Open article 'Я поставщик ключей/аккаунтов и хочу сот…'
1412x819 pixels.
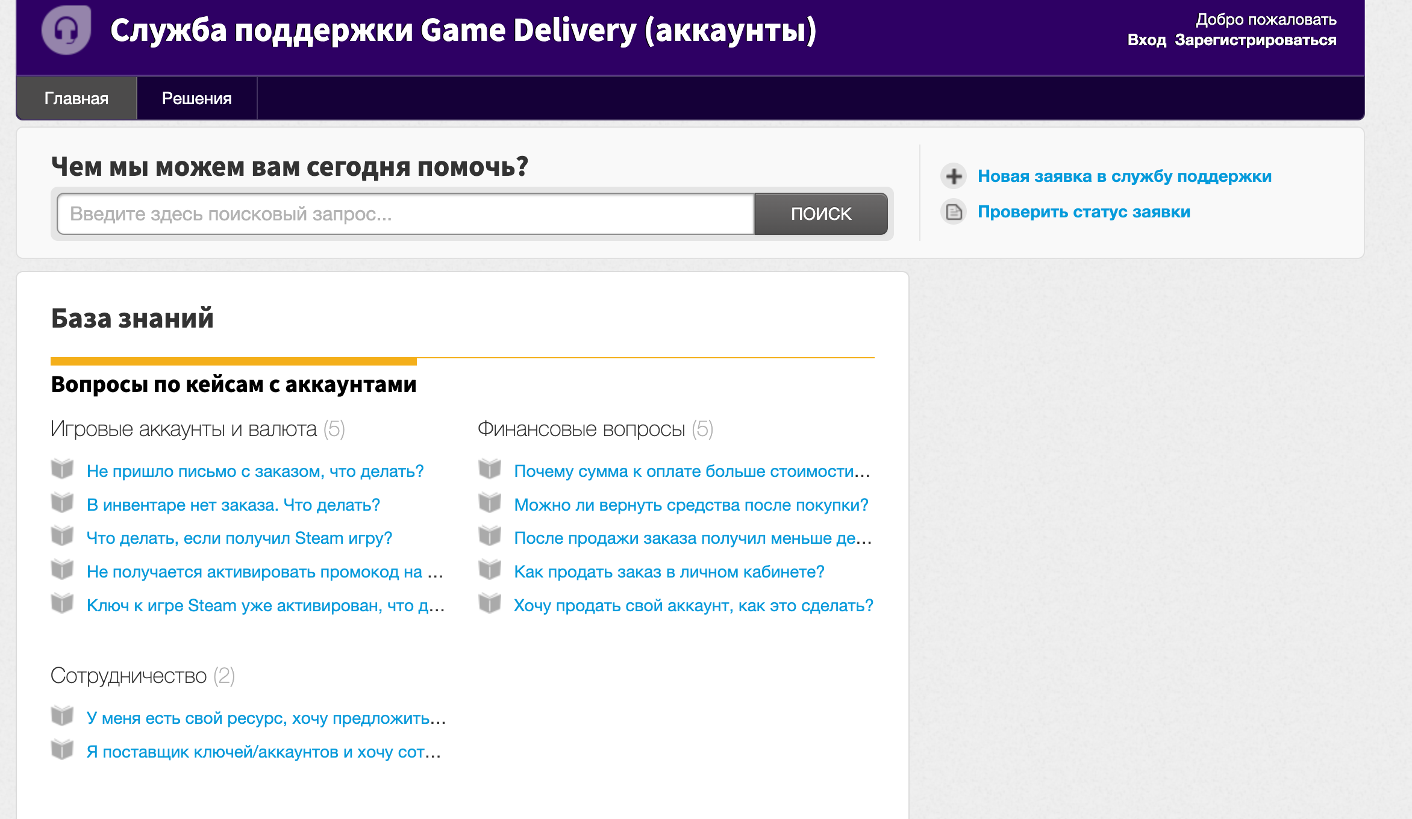coord(264,752)
